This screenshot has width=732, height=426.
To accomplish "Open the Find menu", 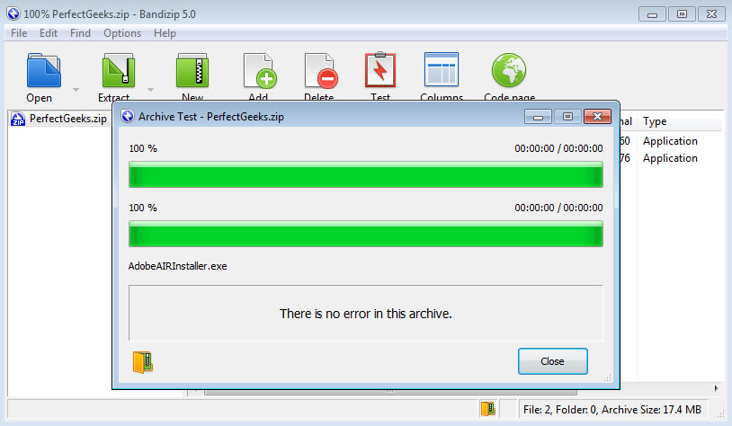I will coord(80,33).
